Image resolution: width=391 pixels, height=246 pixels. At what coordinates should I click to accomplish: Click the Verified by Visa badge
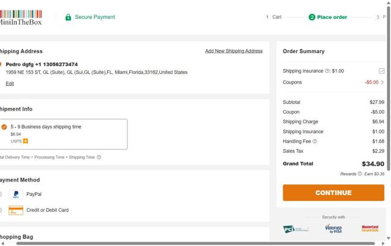pos(333,229)
